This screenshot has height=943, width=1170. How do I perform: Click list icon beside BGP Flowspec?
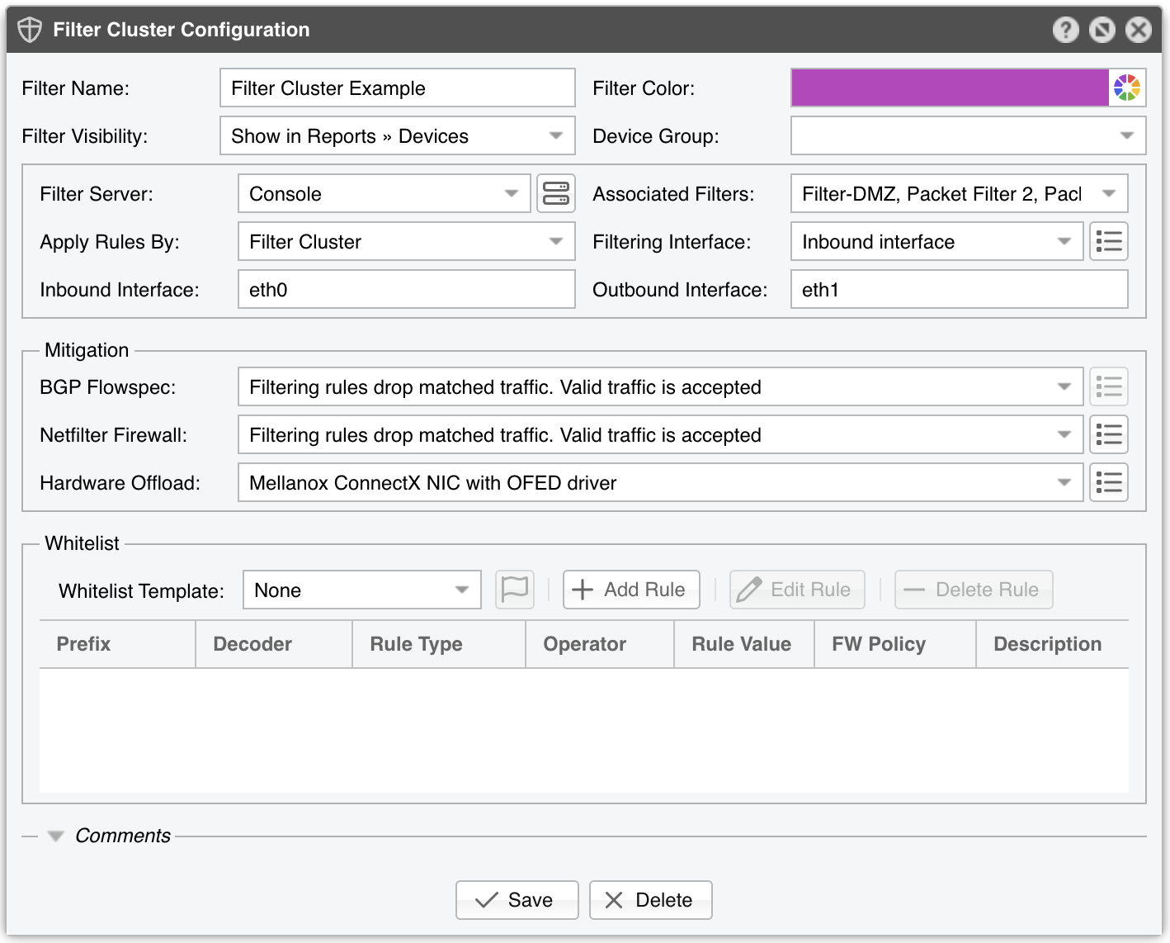point(1109,386)
